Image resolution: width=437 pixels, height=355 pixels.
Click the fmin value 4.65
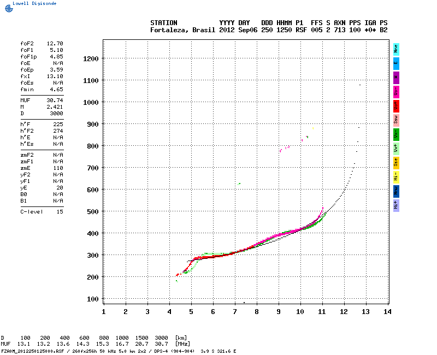click(57, 90)
